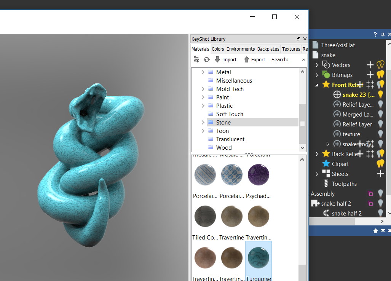Open the Backplates tab

click(268, 49)
